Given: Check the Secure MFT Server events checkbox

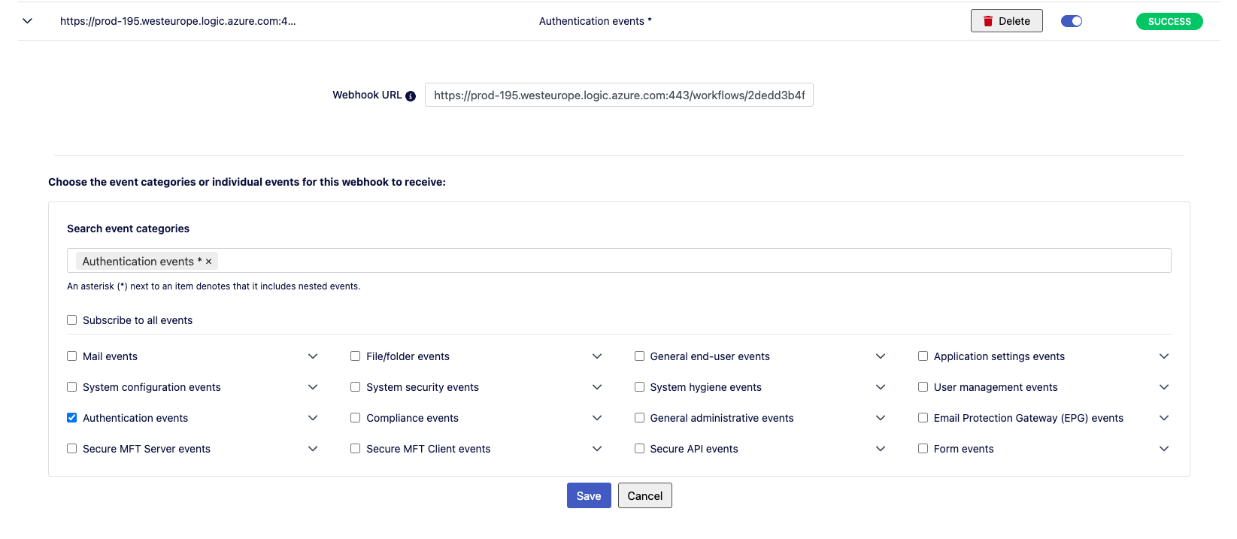Looking at the screenshot, I should click(72, 449).
